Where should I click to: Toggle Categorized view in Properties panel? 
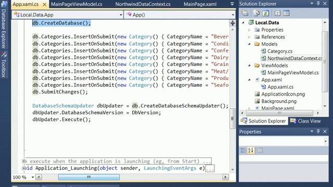tap(243, 150)
